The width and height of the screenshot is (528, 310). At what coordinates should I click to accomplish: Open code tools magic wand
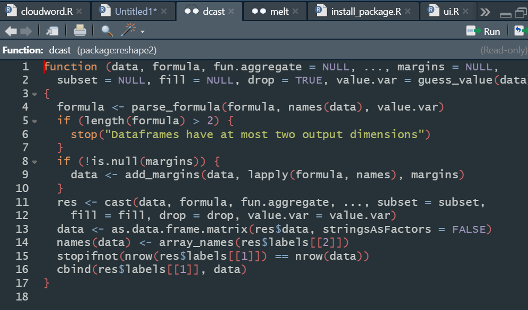[128, 30]
